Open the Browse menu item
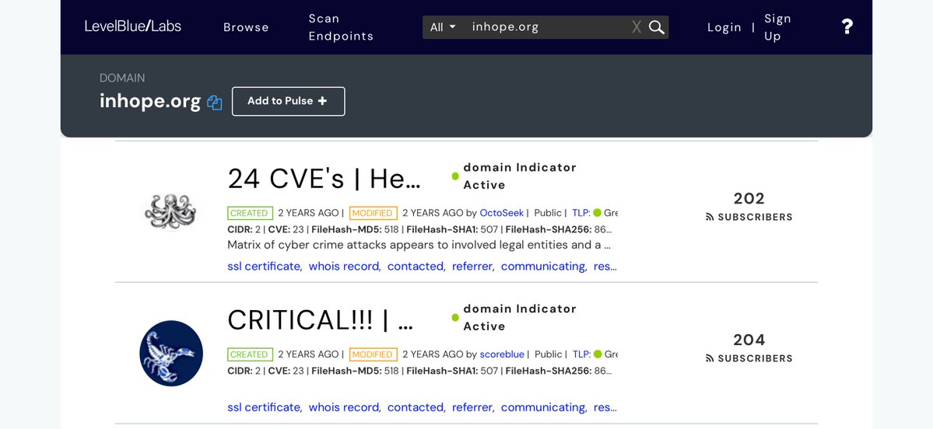This screenshot has height=429, width=933. tap(246, 27)
